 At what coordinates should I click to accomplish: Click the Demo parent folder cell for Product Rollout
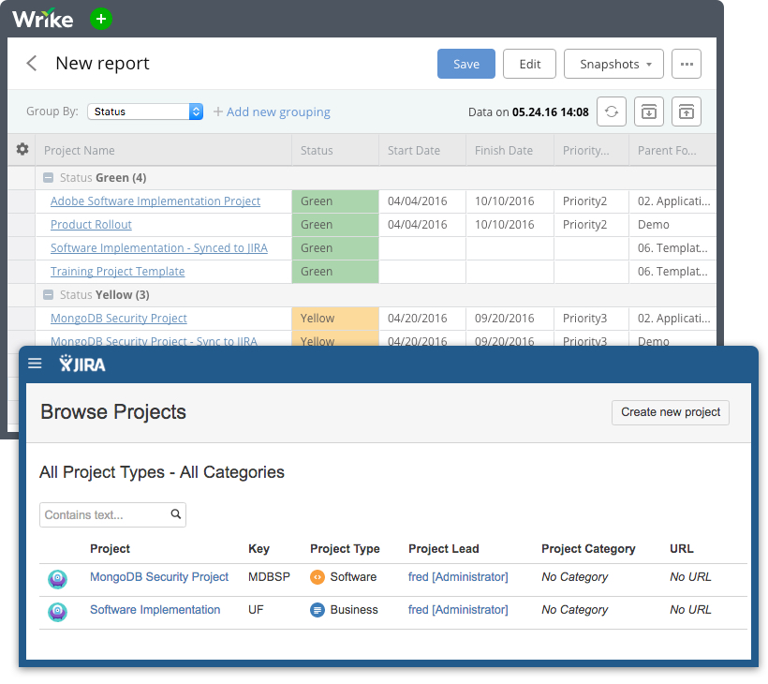point(672,225)
